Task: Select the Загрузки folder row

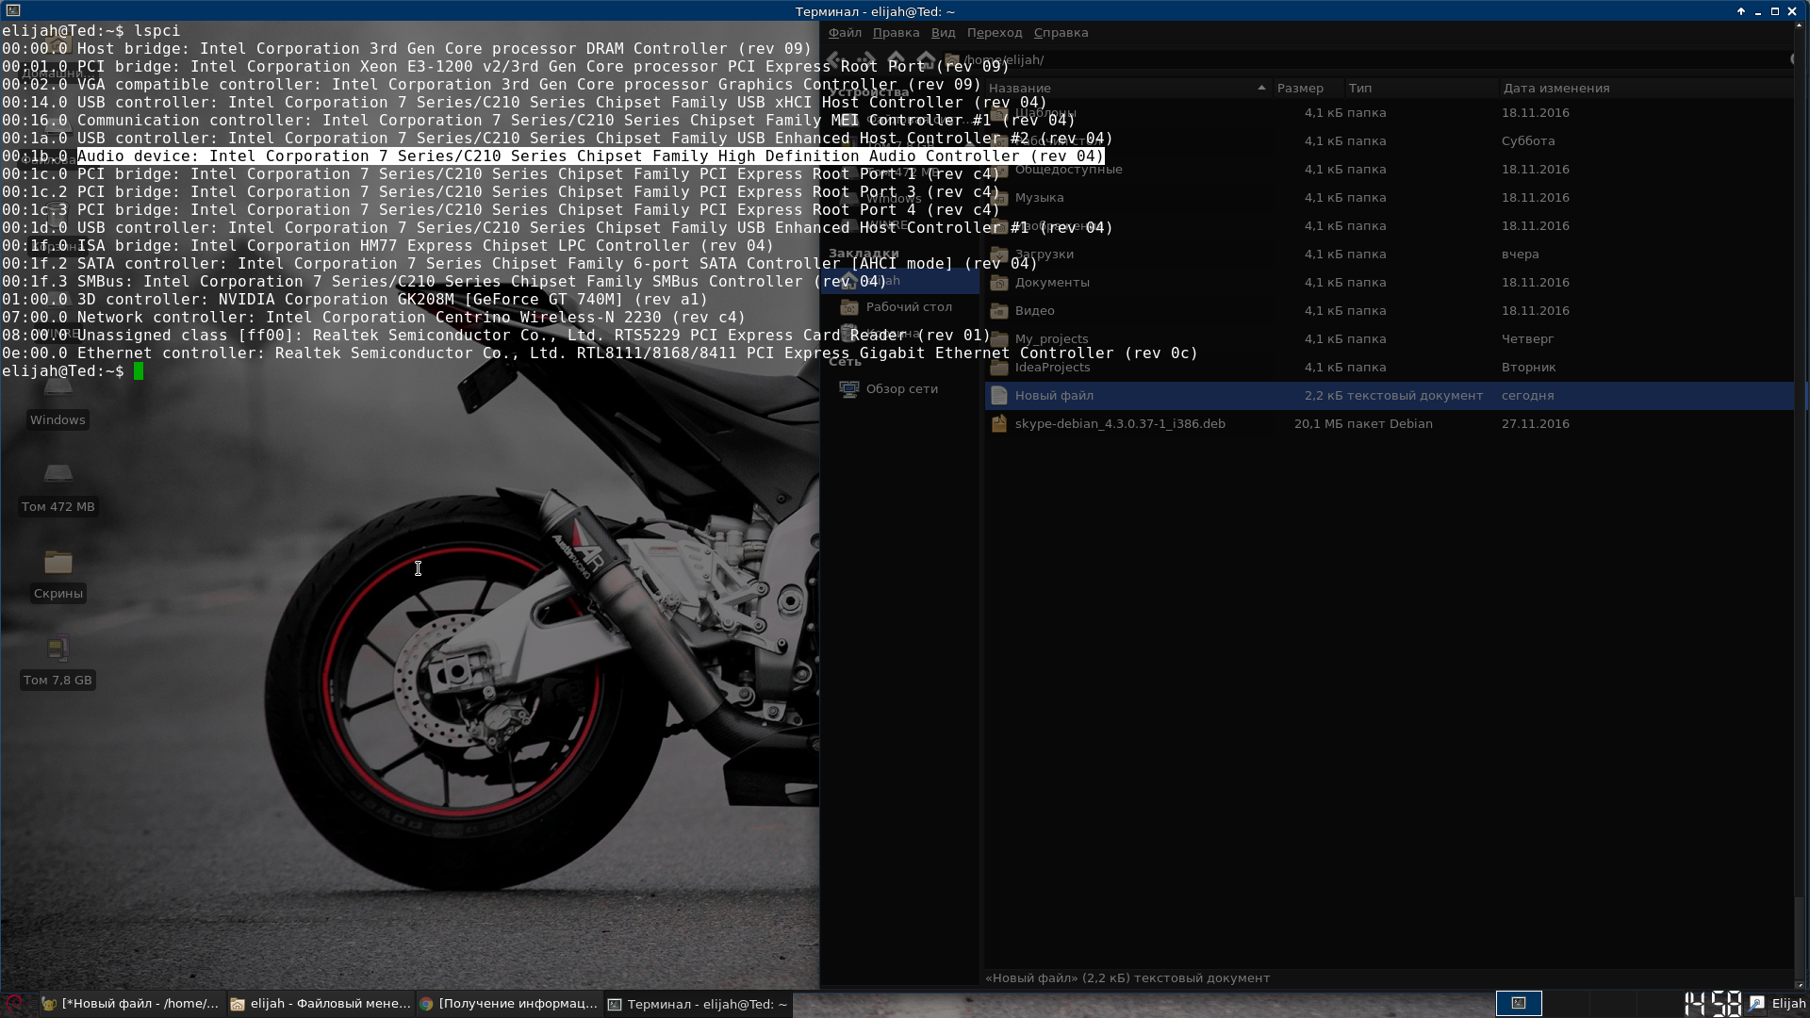Action: 1390,254
